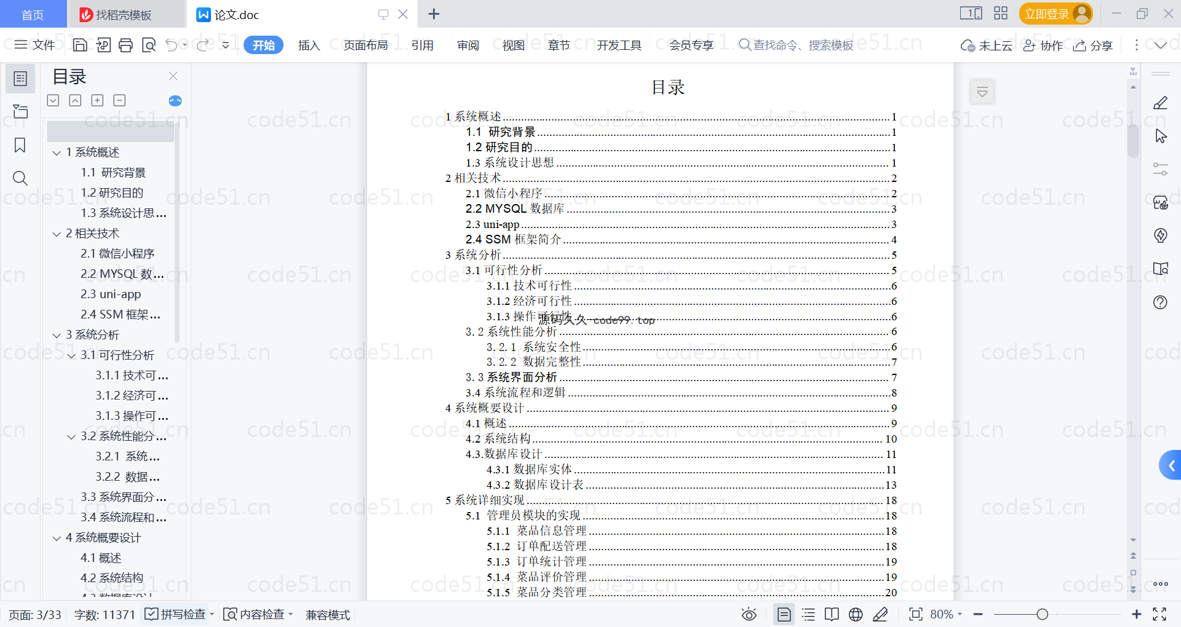Collapse the 4 系统概要设计 tree node
This screenshot has height=627, width=1181.
point(57,538)
